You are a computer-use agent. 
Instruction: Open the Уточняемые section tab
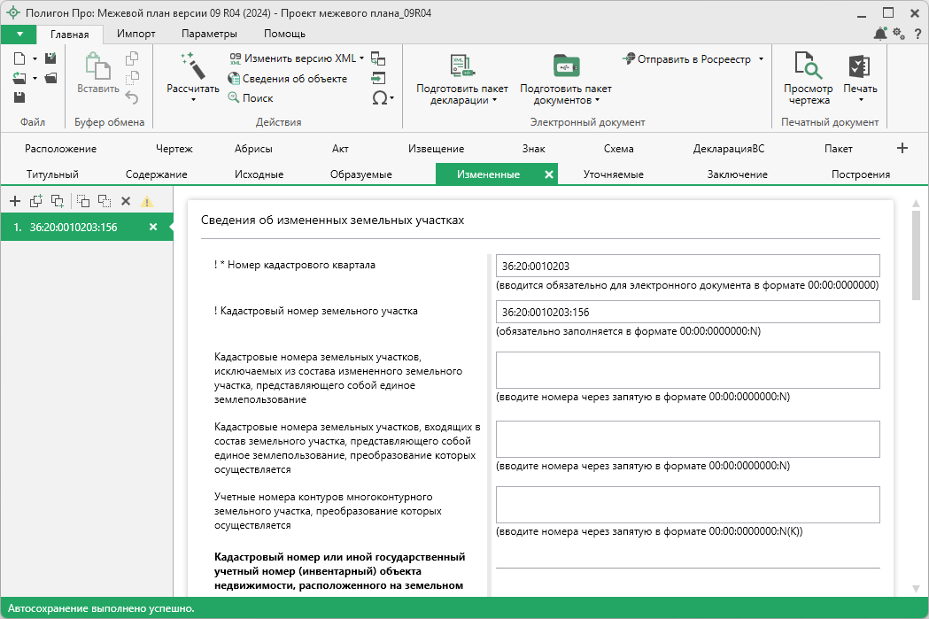(x=613, y=174)
